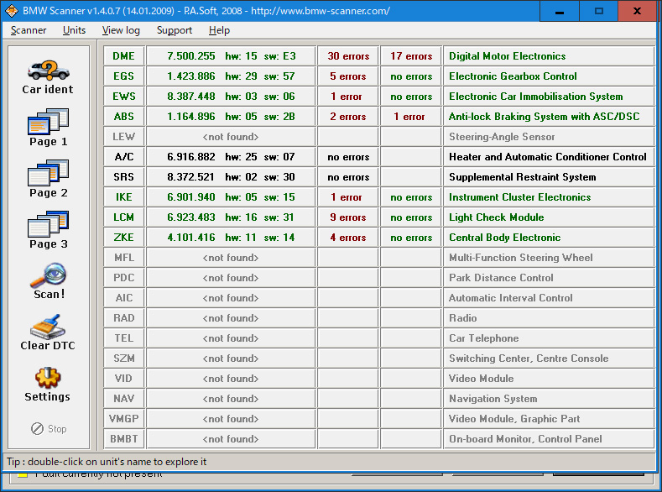Select the EWS unit name
The image size is (662, 492).
click(x=124, y=97)
